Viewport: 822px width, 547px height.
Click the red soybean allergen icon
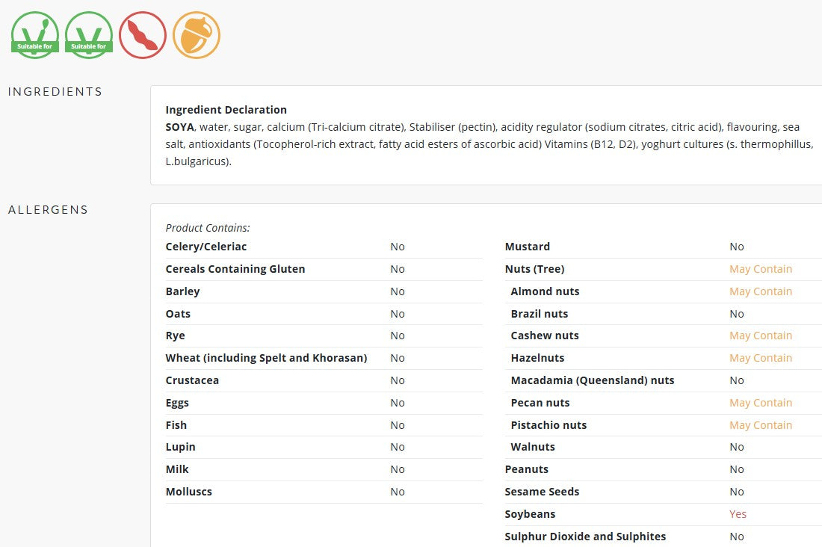(142, 35)
